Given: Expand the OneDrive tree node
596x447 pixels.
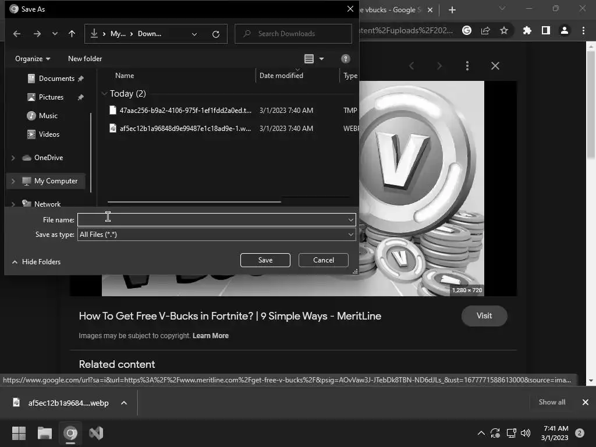Looking at the screenshot, I should click(13, 158).
